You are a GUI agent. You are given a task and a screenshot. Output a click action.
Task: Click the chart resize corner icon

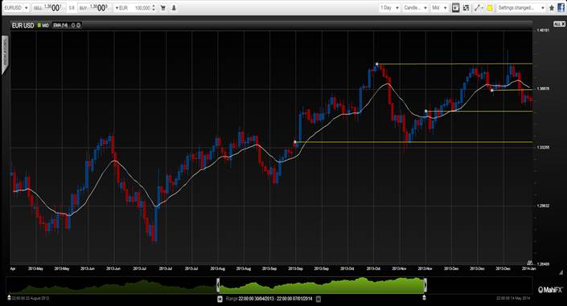pos(561,272)
